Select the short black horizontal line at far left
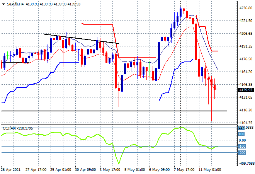 [15, 62]
